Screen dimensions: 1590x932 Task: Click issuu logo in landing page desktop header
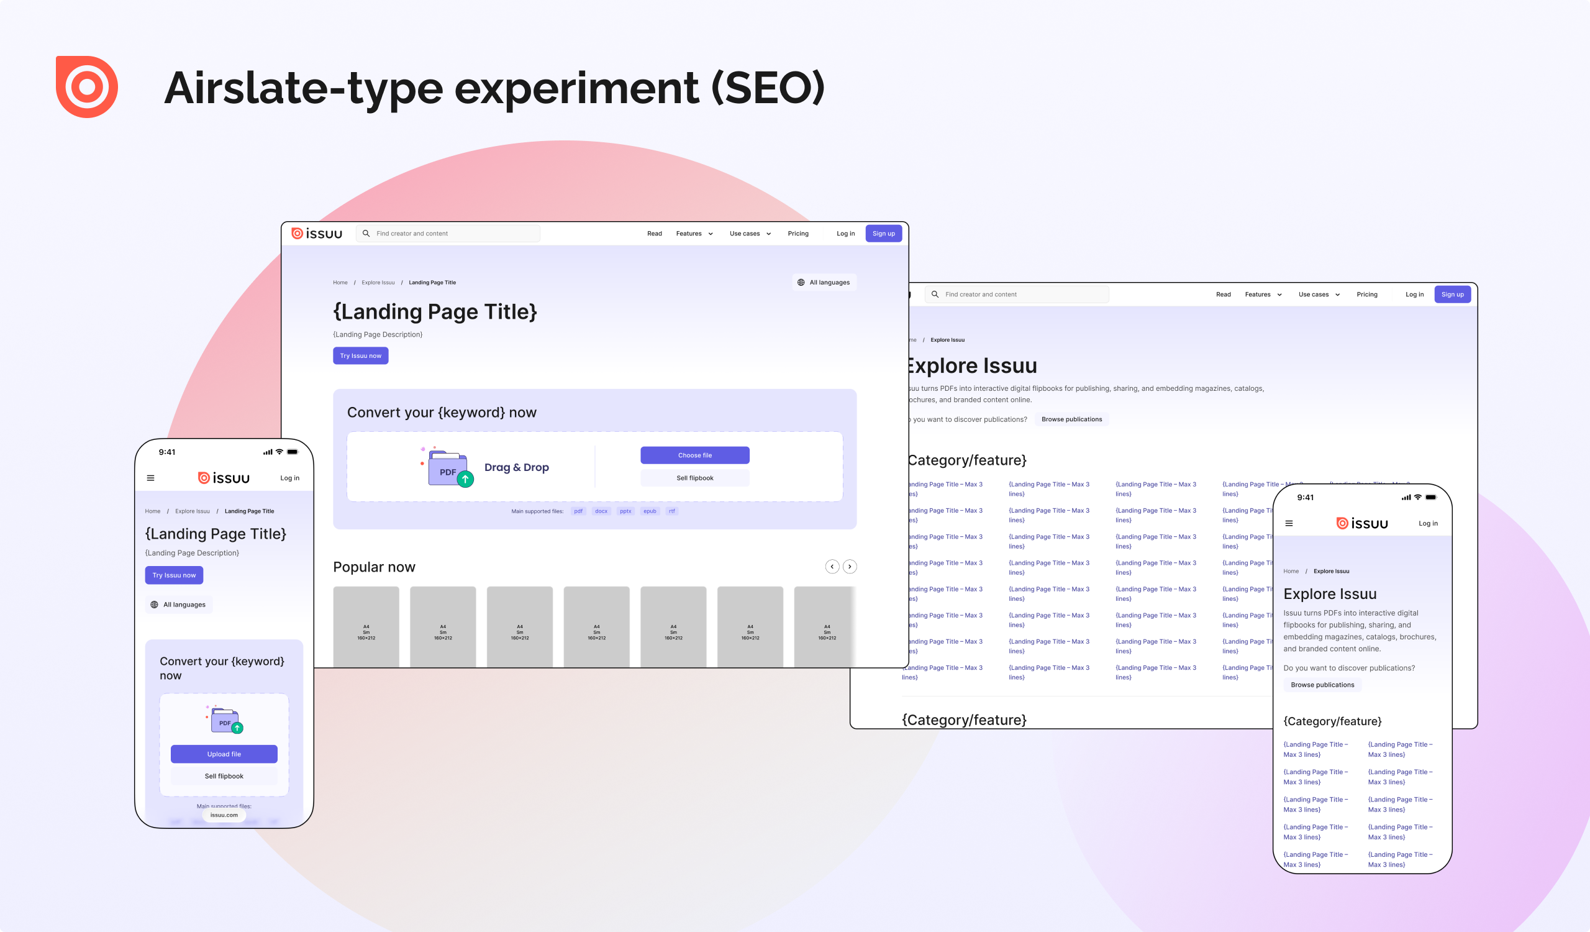coord(317,234)
